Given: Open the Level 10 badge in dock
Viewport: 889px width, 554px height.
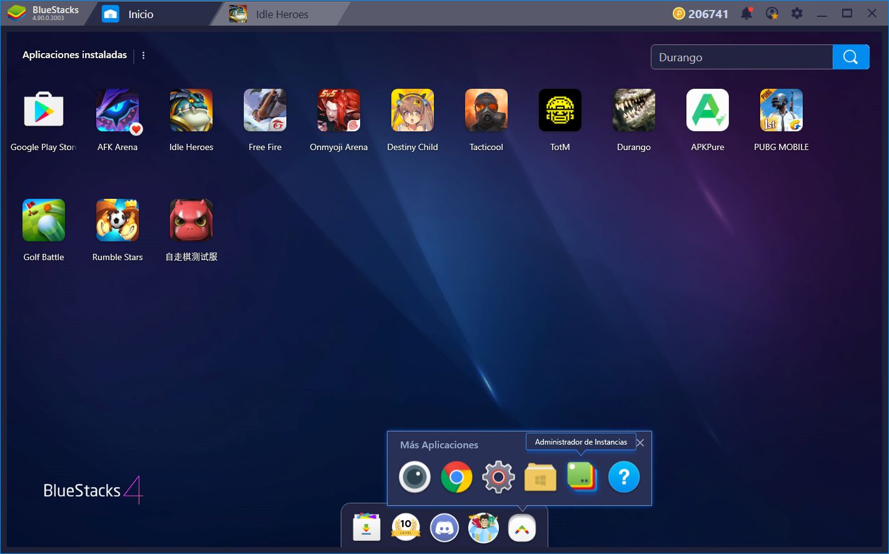Looking at the screenshot, I should [406, 528].
